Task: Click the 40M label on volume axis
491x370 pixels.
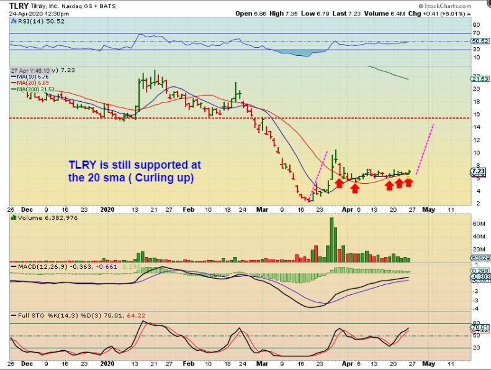Action: click(x=479, y=237)
